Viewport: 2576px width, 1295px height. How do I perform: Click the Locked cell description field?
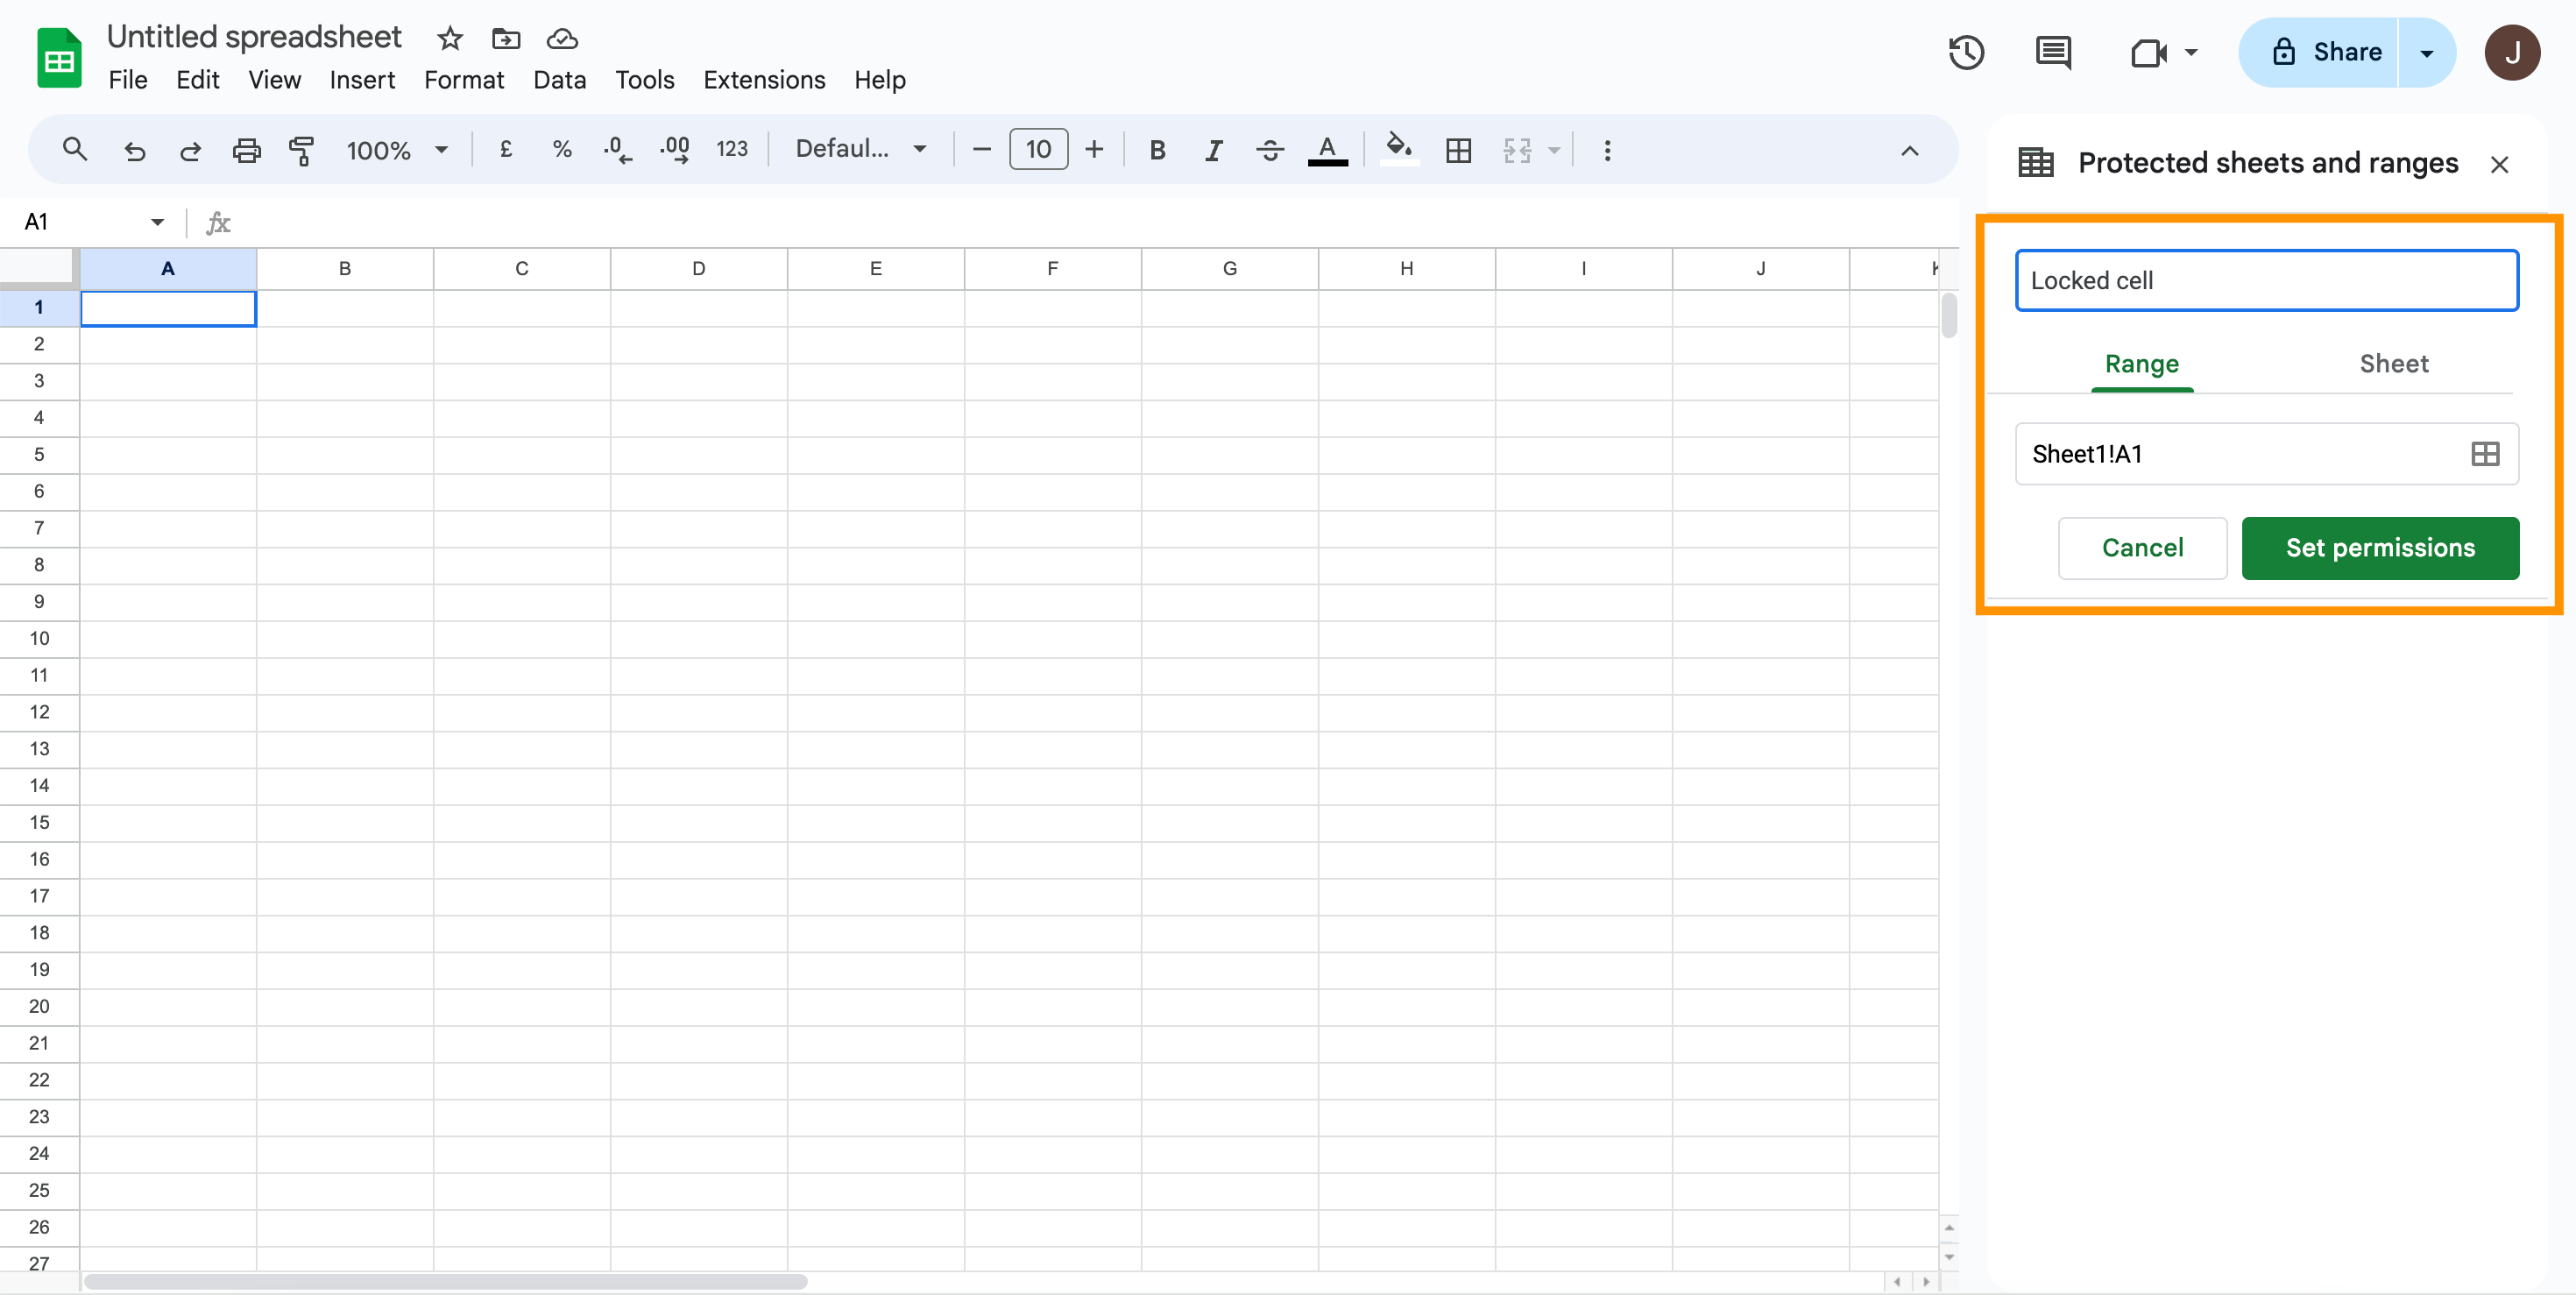coord(2266,281)
